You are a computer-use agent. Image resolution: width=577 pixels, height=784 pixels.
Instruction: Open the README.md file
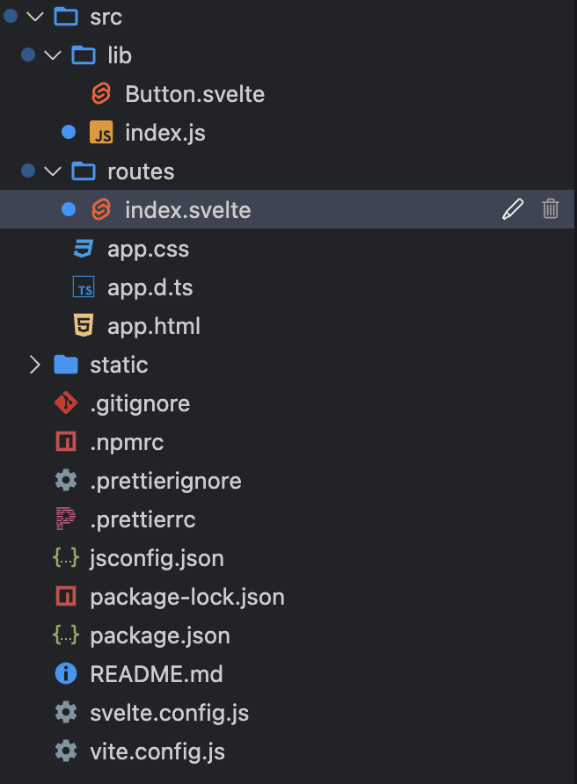pyautogui.click(x=157, y=674)
